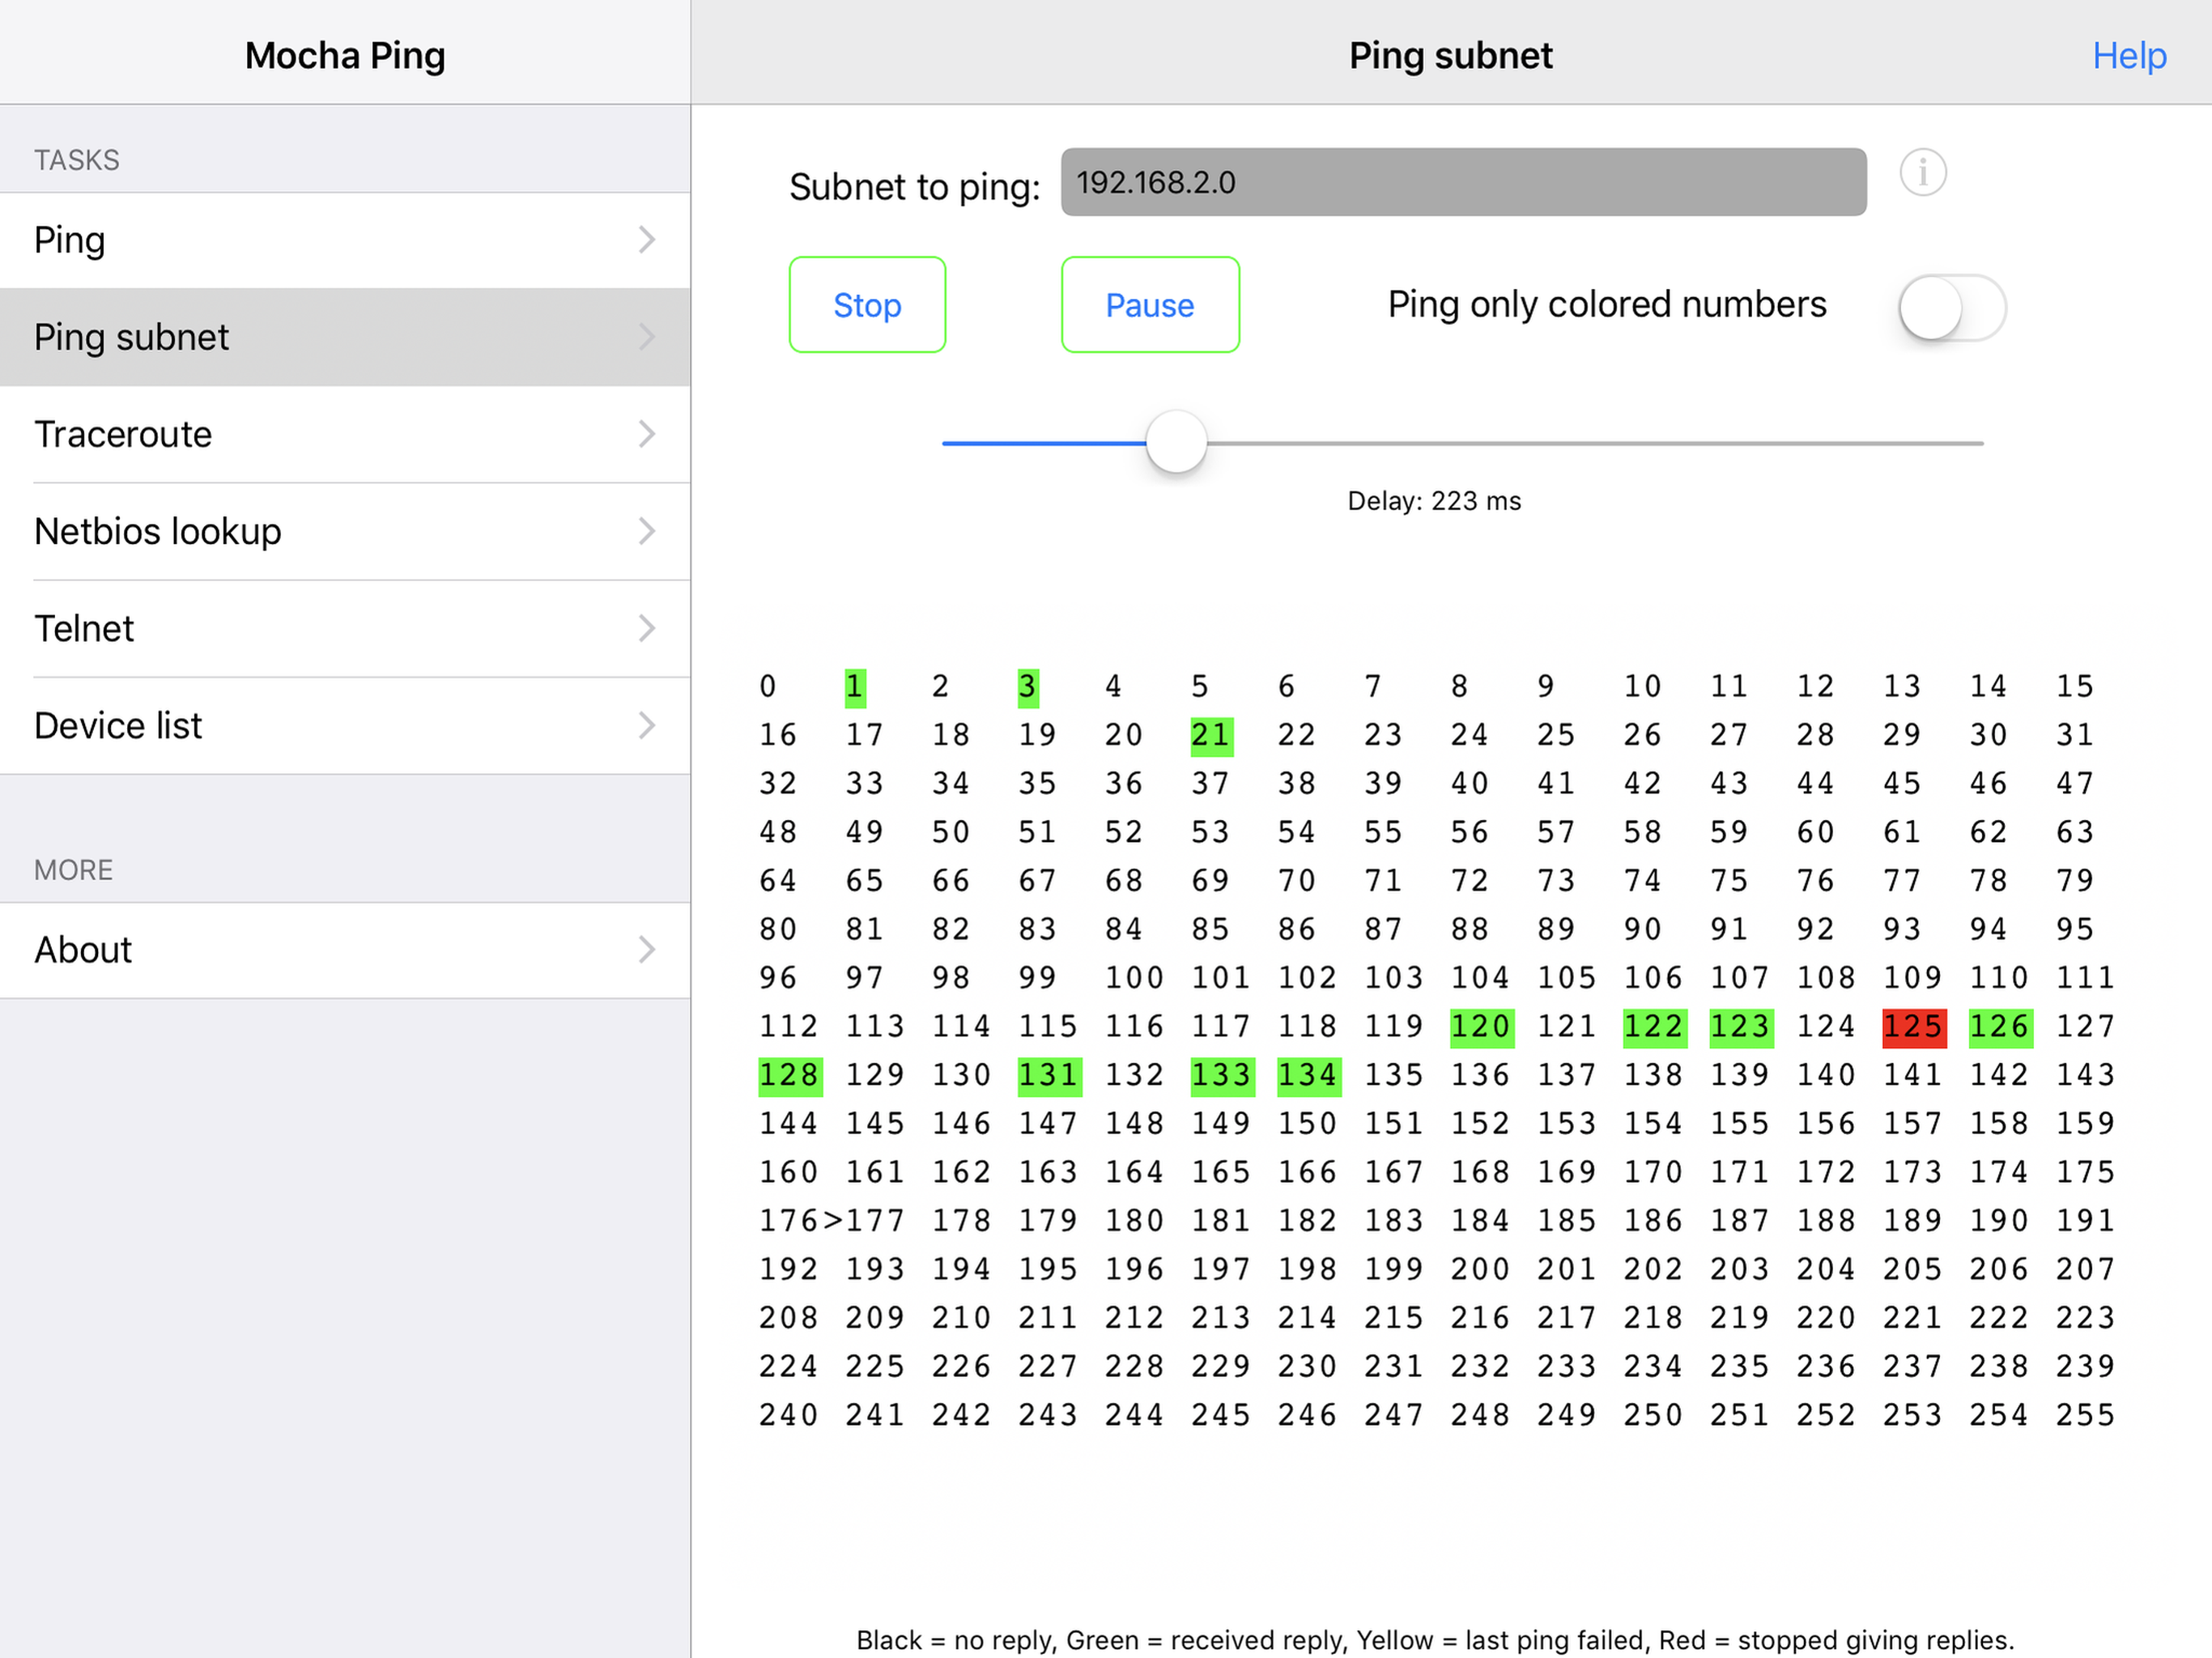Select green host number 1
The height and width of the screenshot is (1658, 2212).
click(854, 687)
